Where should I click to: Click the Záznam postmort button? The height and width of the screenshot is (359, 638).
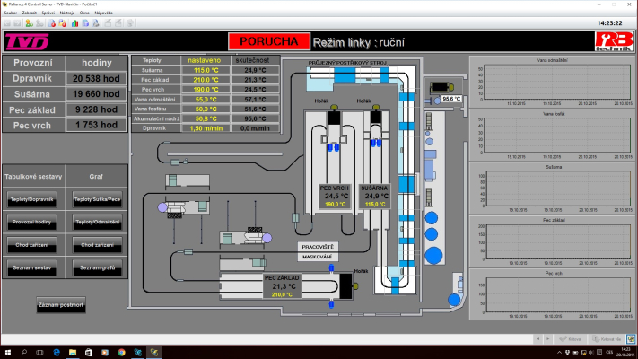(x=61, y=306)
